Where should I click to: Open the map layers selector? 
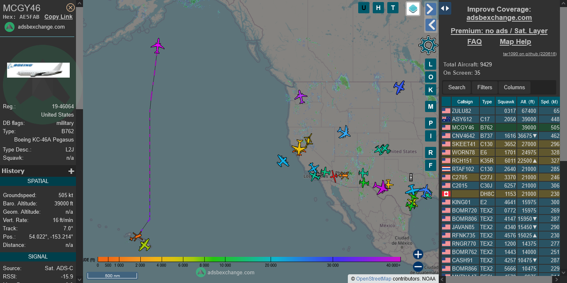[413, 9]
